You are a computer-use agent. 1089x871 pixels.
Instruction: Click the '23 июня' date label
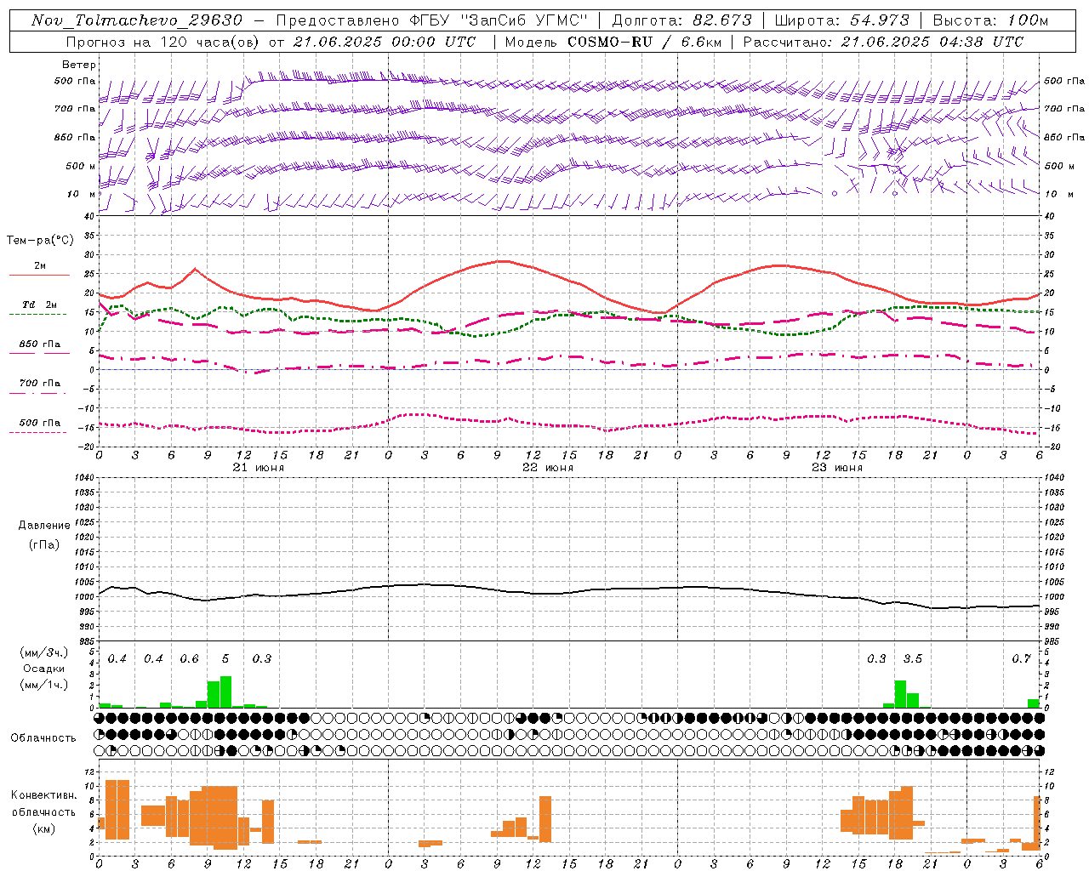(x=837, y=467)
